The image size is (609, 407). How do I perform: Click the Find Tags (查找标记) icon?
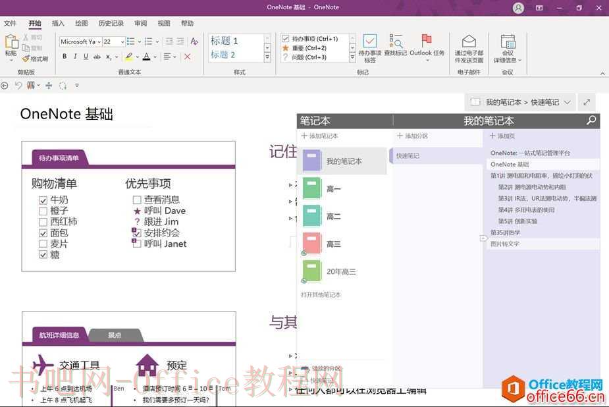[x=396, y=41]
